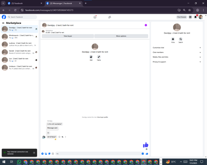Open WhatsApp from the taskbar

pyautogui.click(x=19, y=162)
